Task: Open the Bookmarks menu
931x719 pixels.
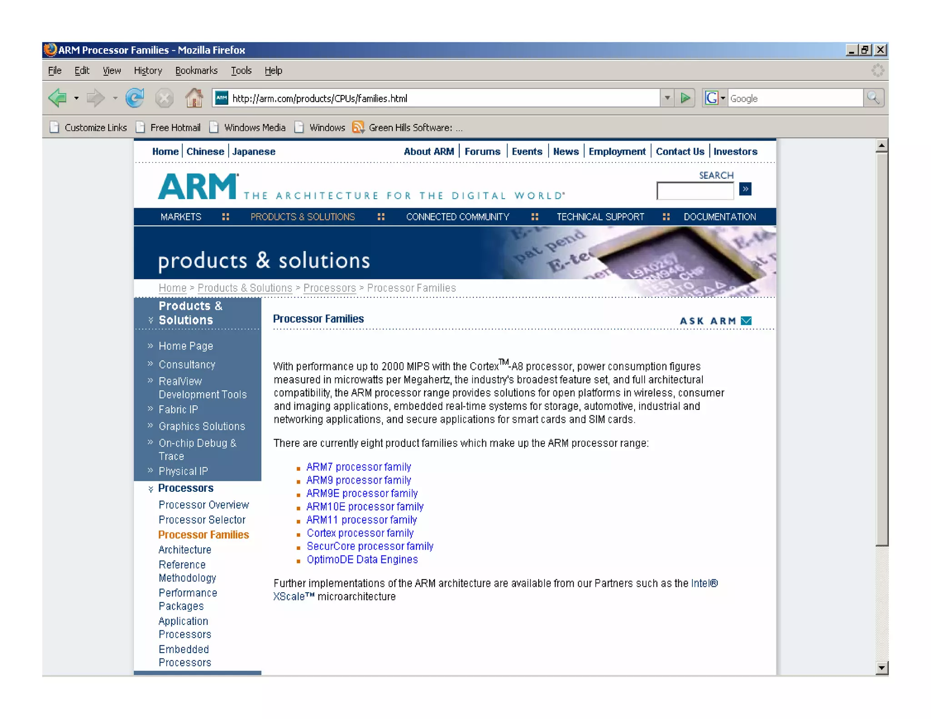Action: click(x=196, y=70)
